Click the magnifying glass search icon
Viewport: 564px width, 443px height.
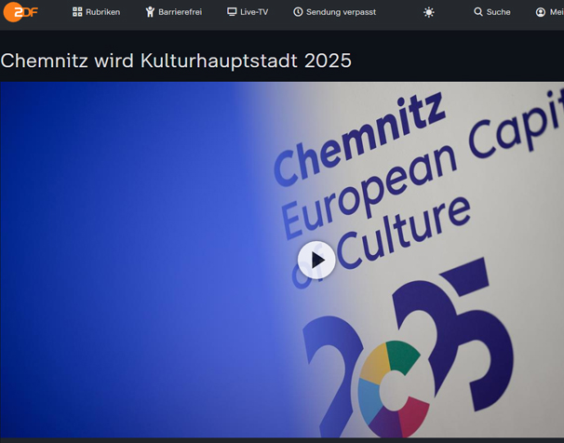pyautogui.click(x=478, y=12)
